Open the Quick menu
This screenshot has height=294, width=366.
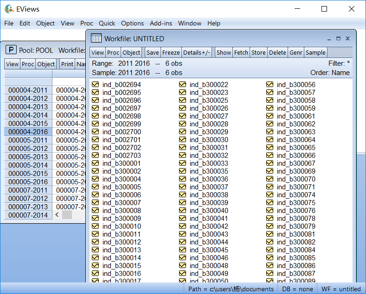pyautogui.click(x=107, y=23)
